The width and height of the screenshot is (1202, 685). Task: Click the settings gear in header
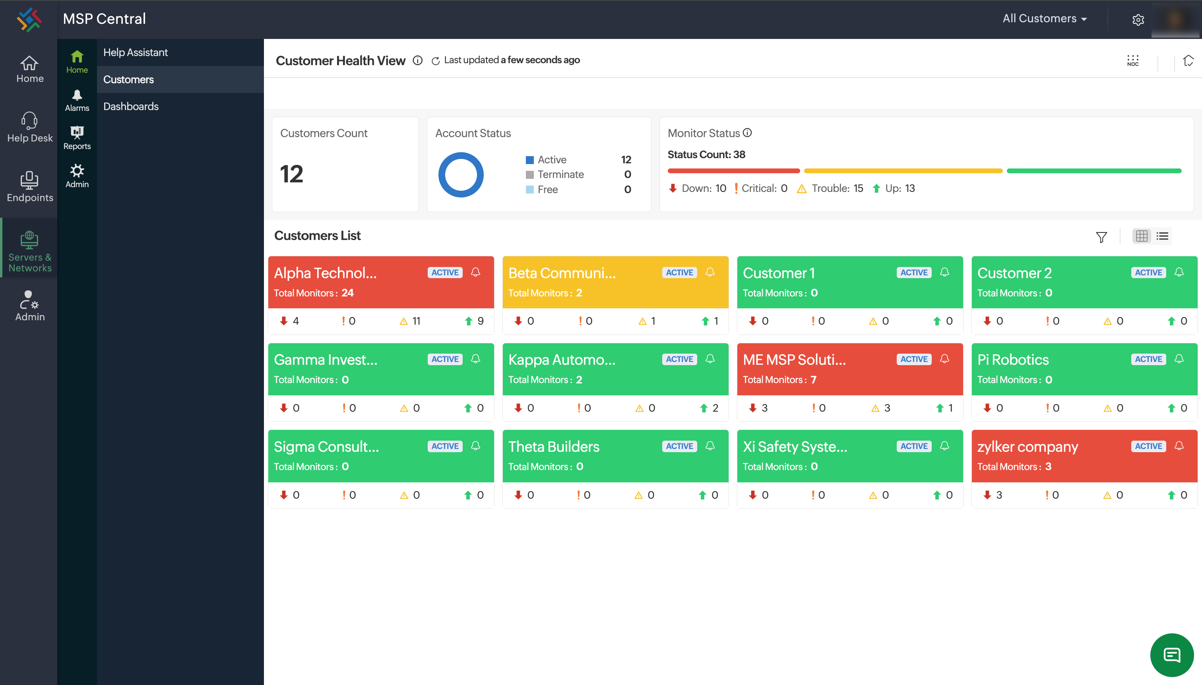pyautogui.click(x=1138, y=19)
